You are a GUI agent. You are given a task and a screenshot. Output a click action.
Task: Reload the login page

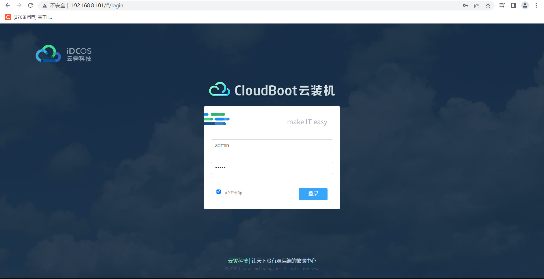pos(31,5)
